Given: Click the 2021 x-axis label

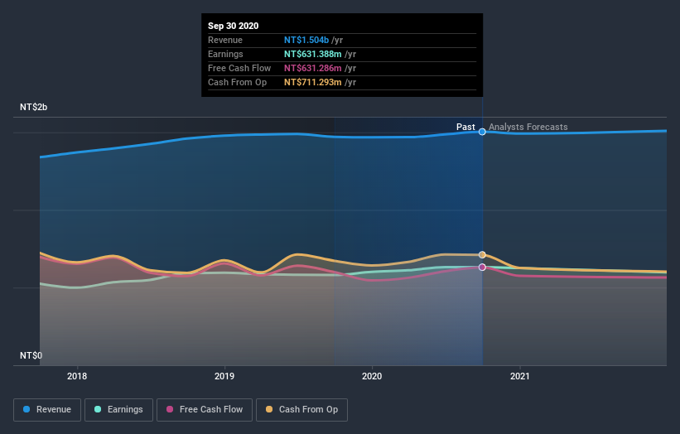Looking at the screenshot, I should [520, 376].
